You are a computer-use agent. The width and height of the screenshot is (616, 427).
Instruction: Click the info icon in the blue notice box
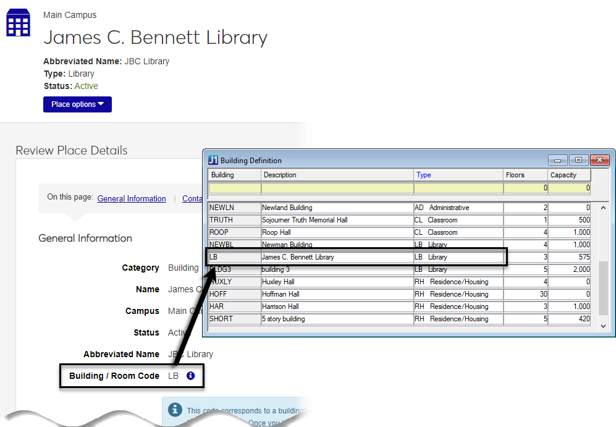175,409
